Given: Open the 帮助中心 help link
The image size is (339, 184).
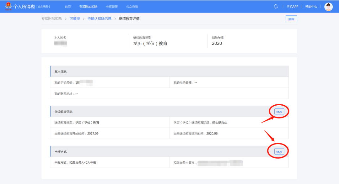Looking at the screenshot, I should pos(310,6).
